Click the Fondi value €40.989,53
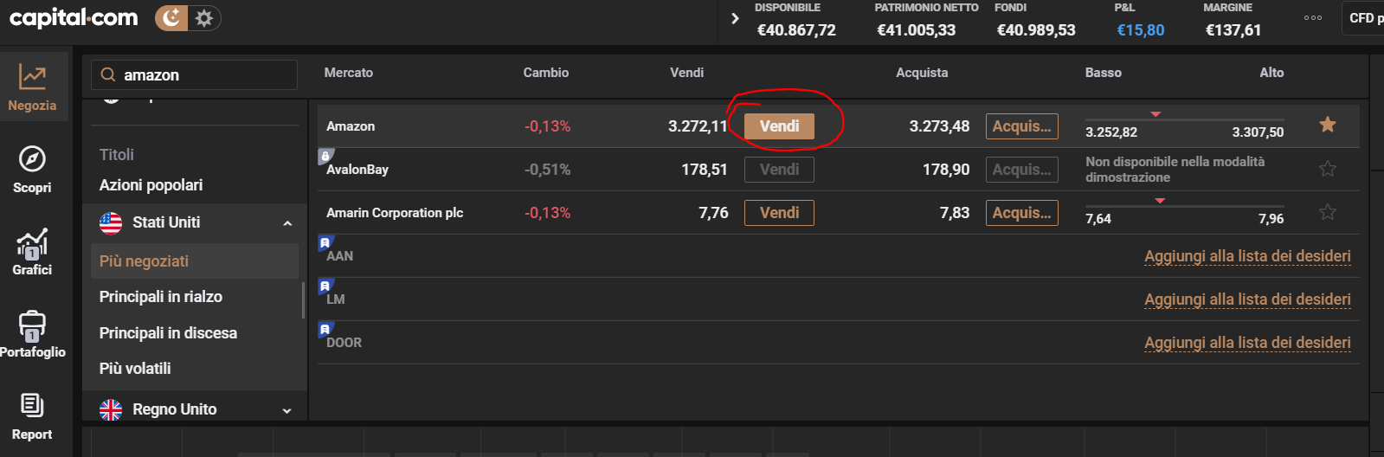Screen dimensions: 1384x457 tap(1036, 30)
